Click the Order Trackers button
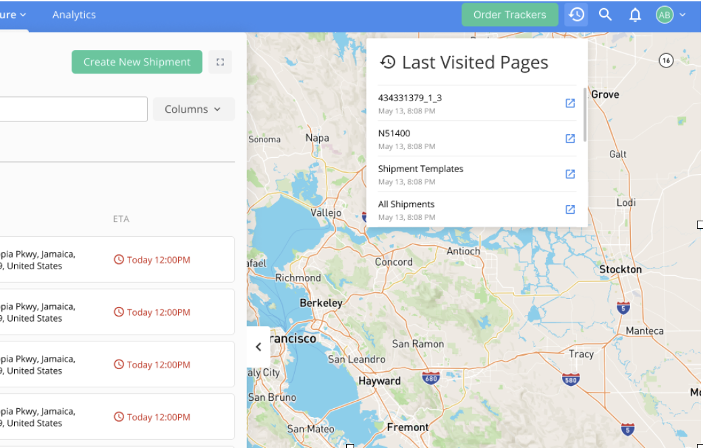This screenshot has height=448, width=703. coord(510,15)
